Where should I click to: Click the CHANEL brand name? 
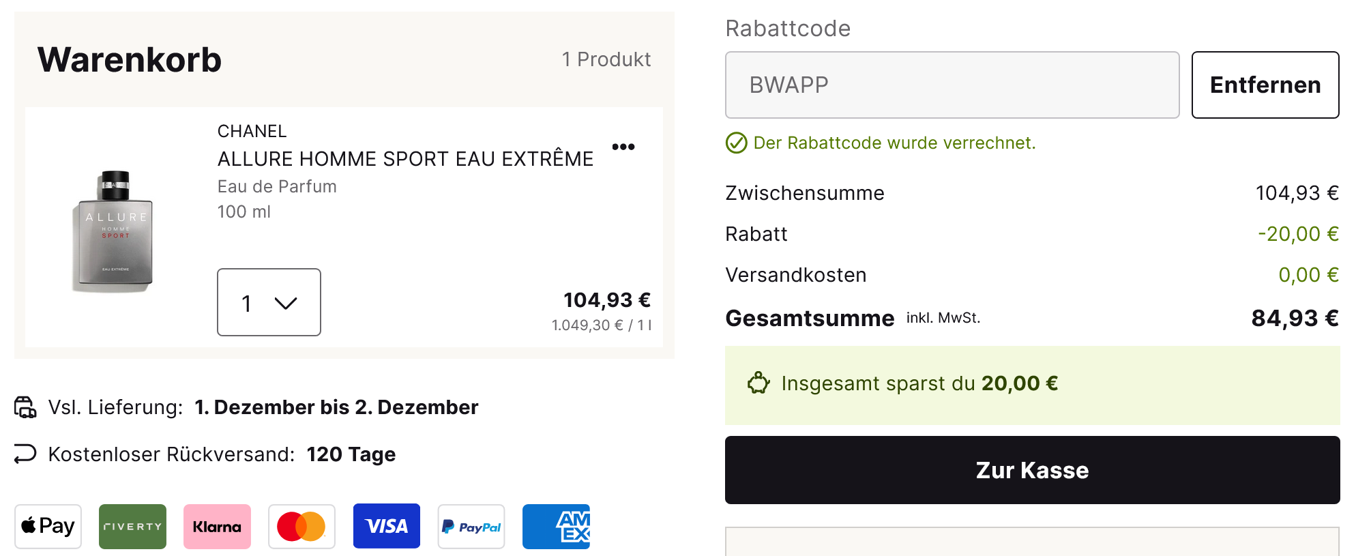tap(252, 131)
